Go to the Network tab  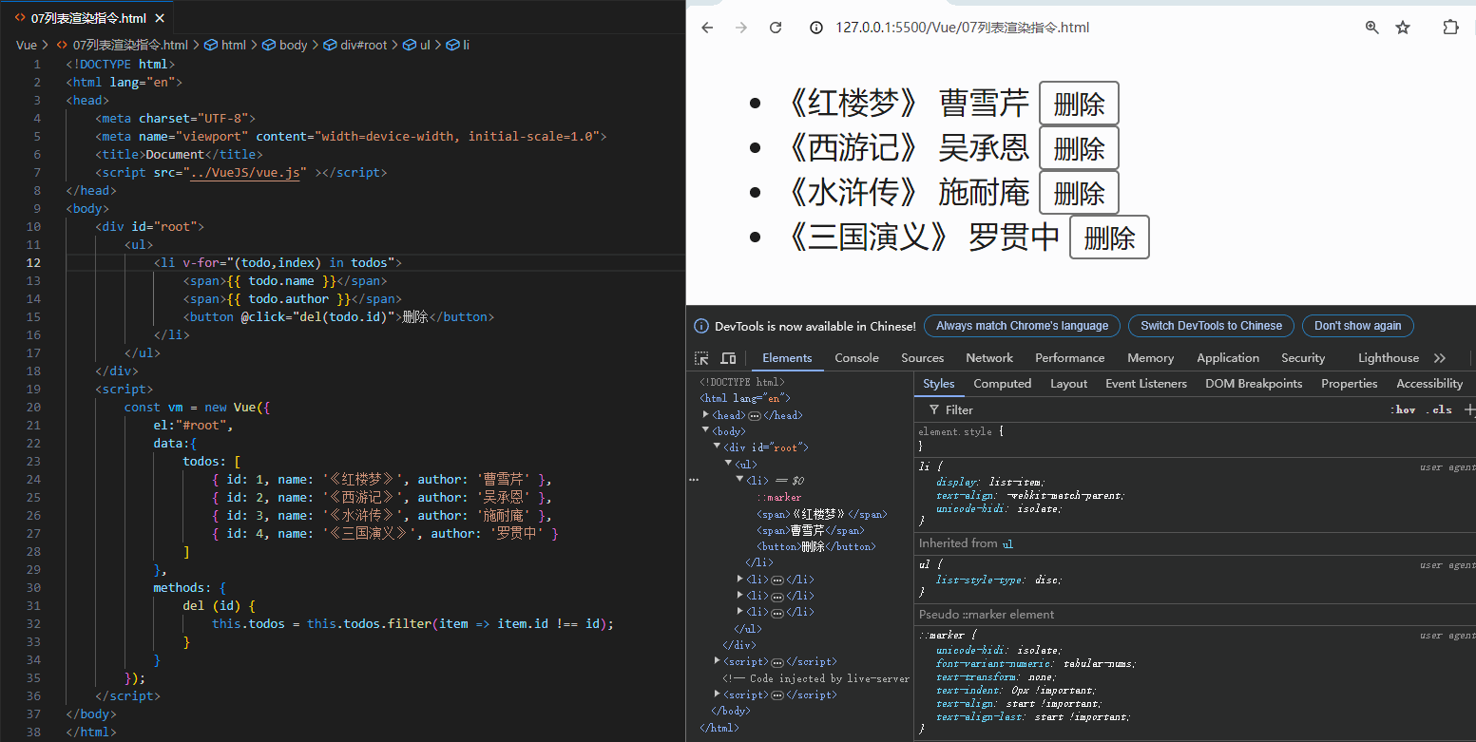(x=989, y=358)
